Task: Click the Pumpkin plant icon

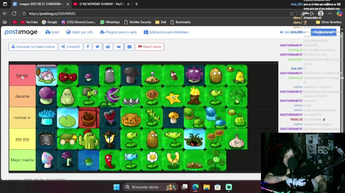Action: [x=131, y=118]
